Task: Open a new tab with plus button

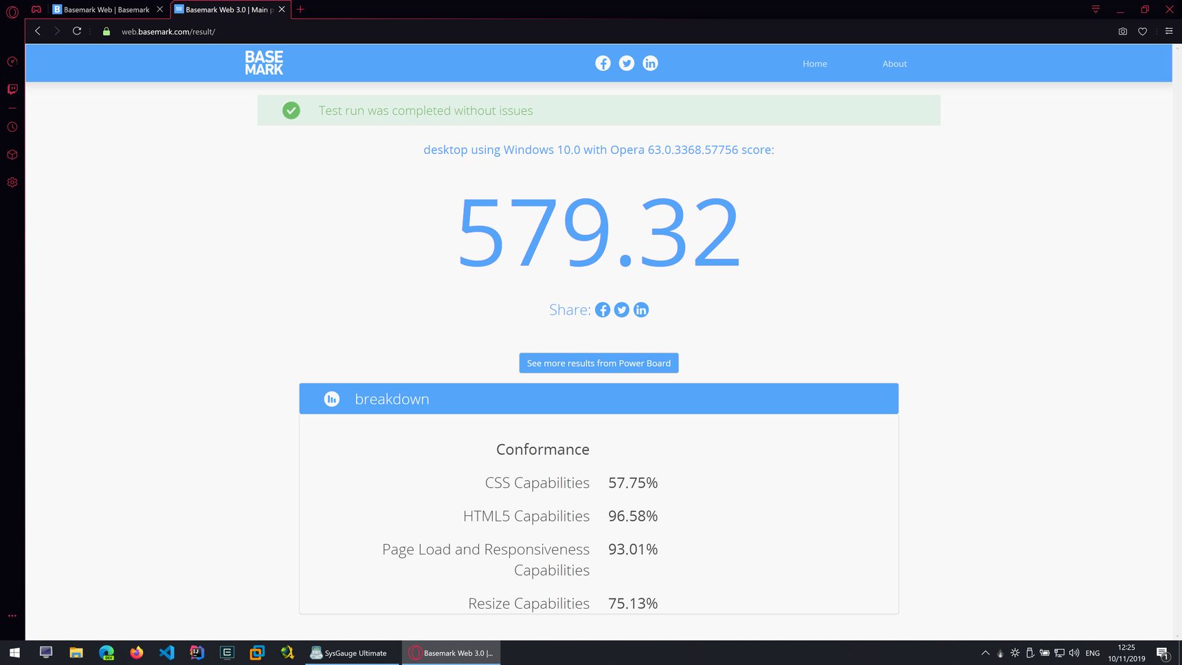Action: click(300, 10)
